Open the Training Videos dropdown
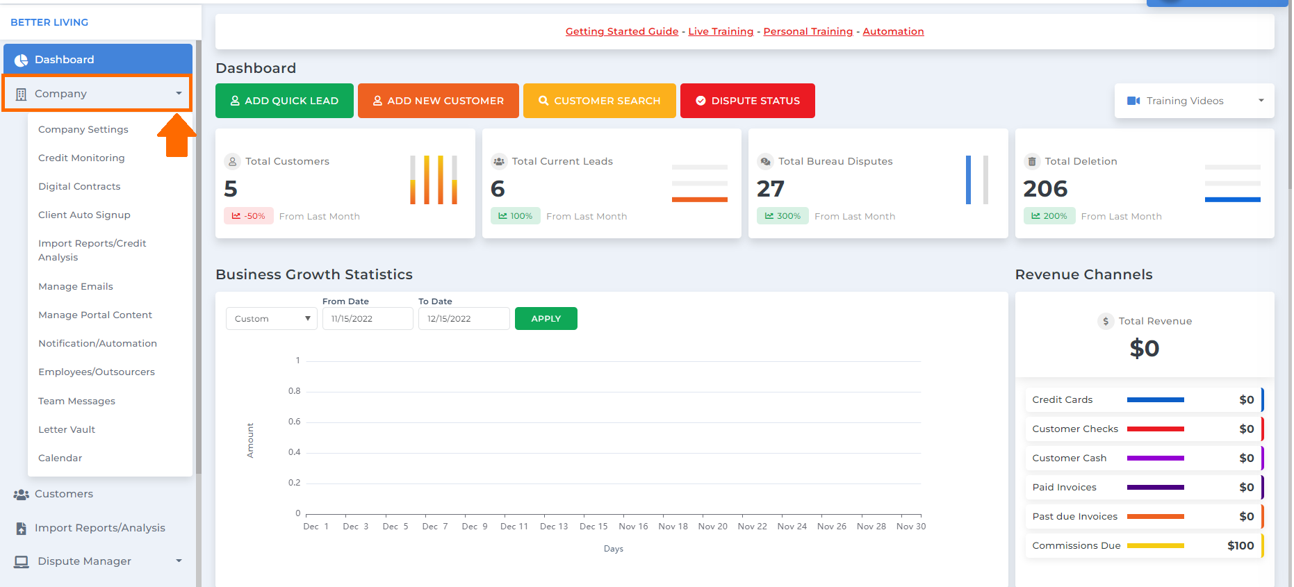Viewport: 1294px width, 587px height. tap(1194, 101)
